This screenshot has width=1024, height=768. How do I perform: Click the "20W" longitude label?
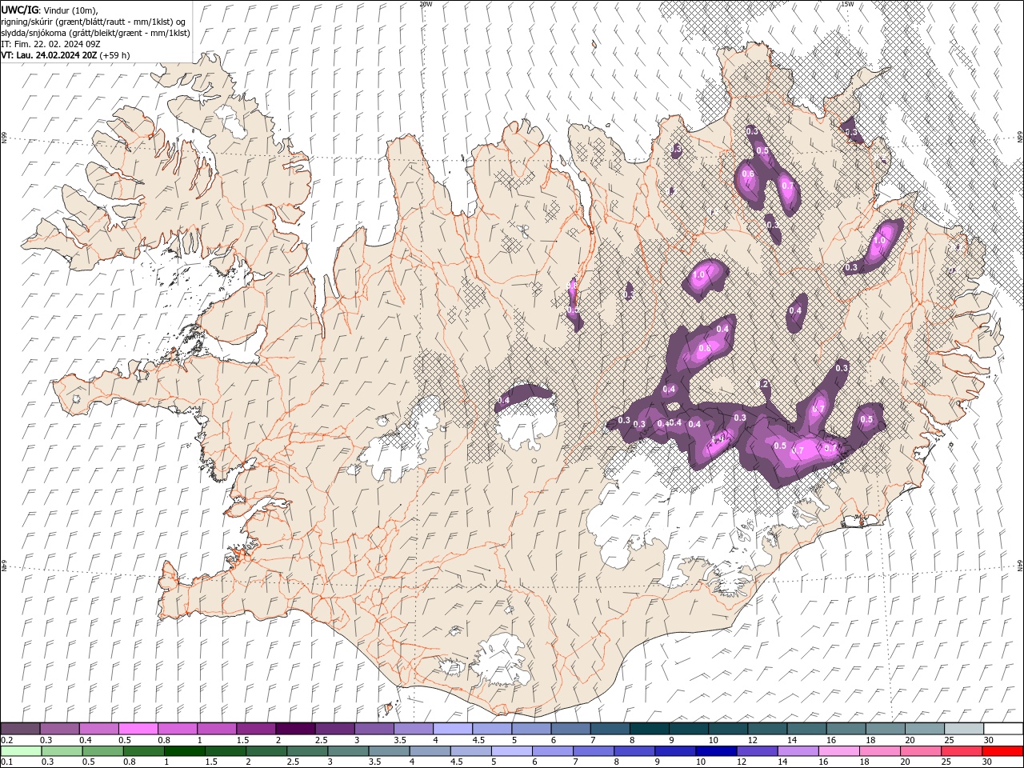[x=426, y=4]
